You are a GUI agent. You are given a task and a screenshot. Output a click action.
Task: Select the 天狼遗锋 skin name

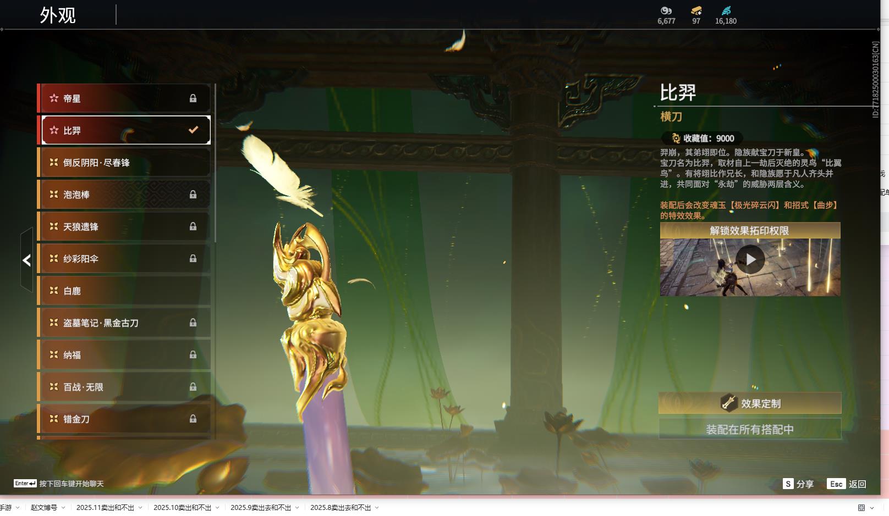(81, 226)
